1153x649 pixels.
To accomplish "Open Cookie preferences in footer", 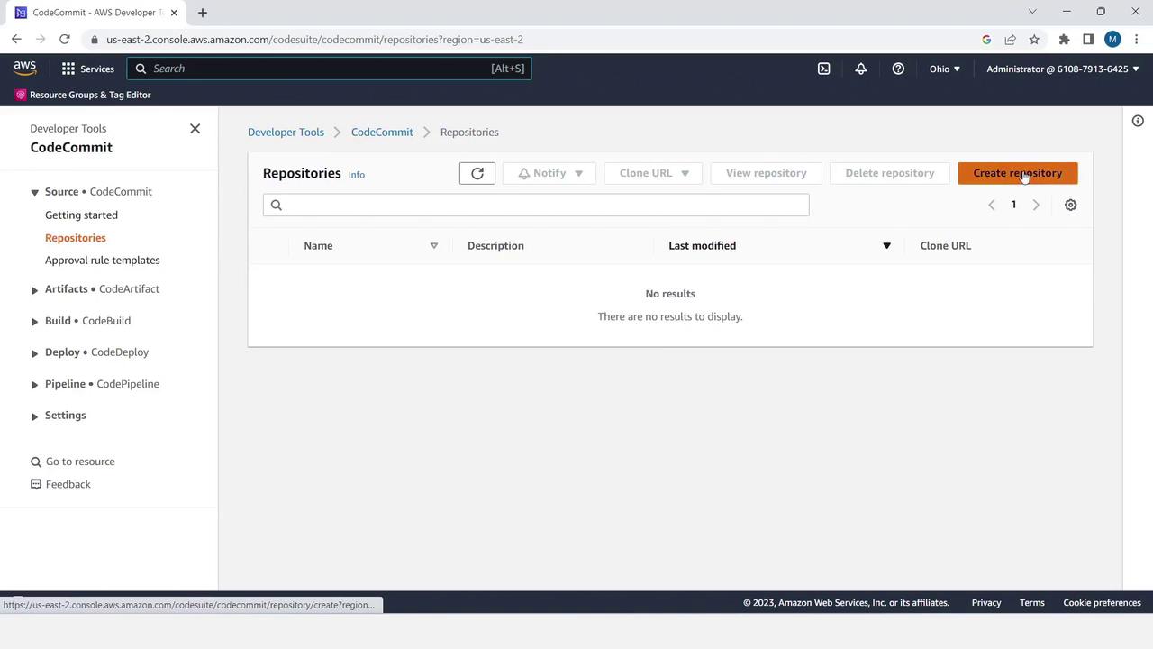I will pos(1102,603).
